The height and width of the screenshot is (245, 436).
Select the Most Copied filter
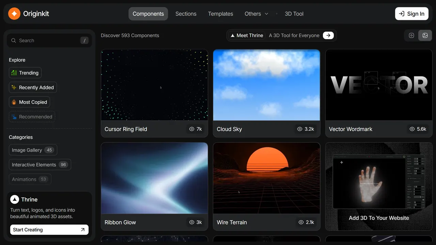pyautogui.click(x=29, y=102)
